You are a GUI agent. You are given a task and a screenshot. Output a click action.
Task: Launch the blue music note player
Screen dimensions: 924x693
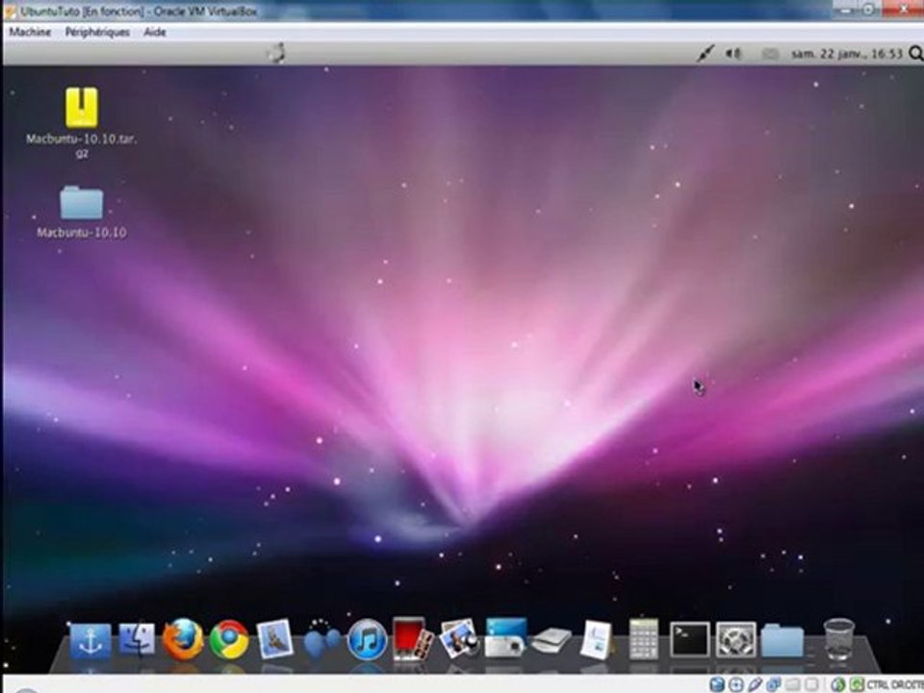coord(367,640)
